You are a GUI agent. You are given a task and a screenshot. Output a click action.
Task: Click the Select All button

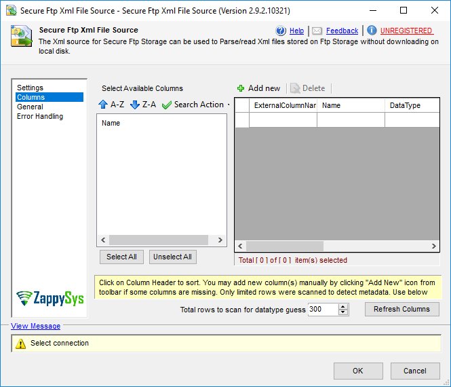pyautogui.click(x=121, y=257)
